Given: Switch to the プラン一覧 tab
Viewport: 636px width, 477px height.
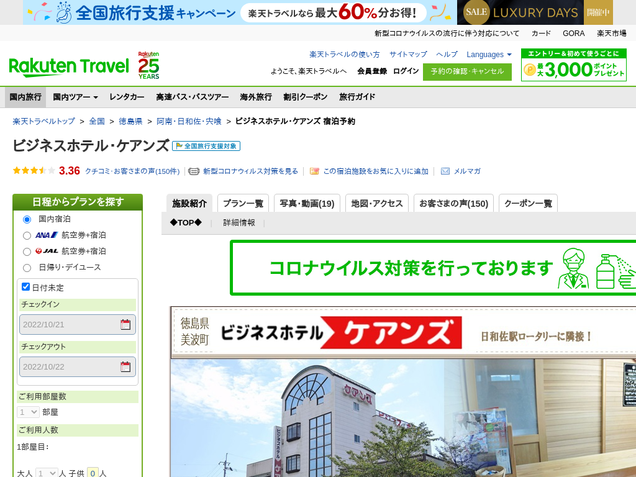Looking at the screenshot, I should [243, 203].
